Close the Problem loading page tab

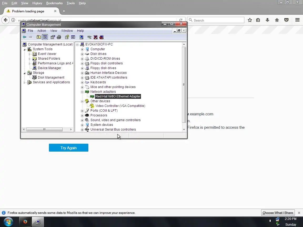click(x=55, y=11)
